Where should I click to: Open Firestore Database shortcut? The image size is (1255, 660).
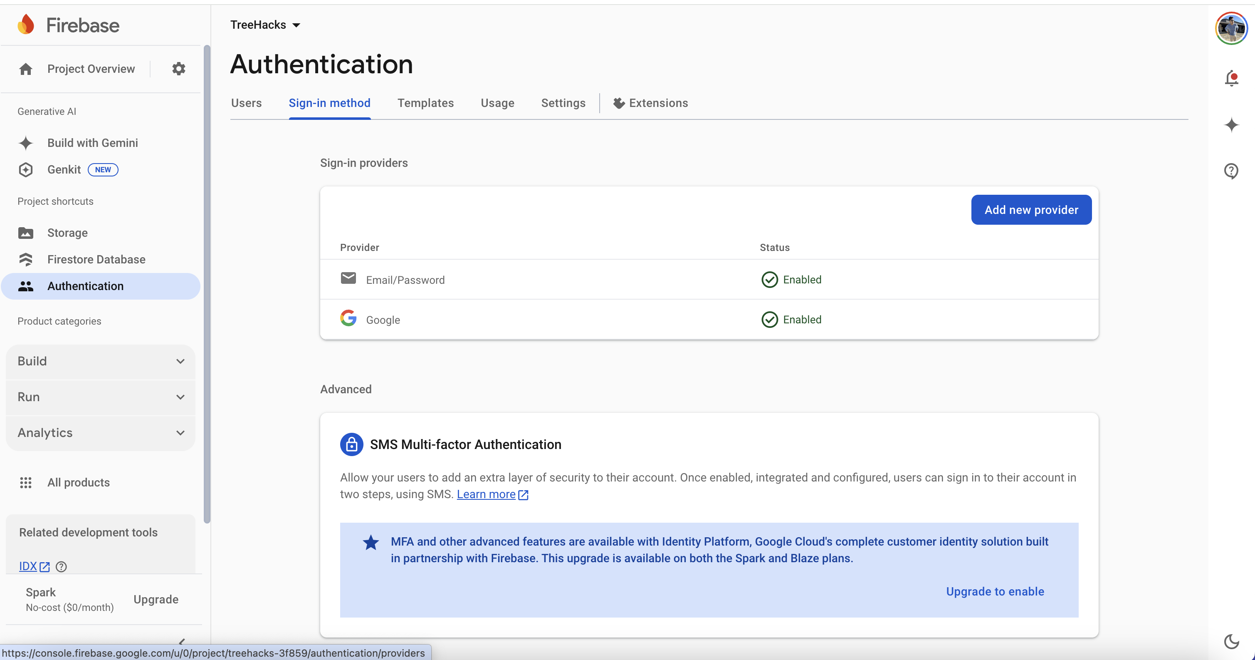96,259
